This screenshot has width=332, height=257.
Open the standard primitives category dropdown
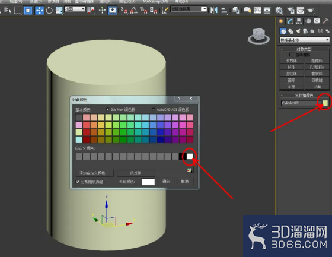click(x=305, y=40)
